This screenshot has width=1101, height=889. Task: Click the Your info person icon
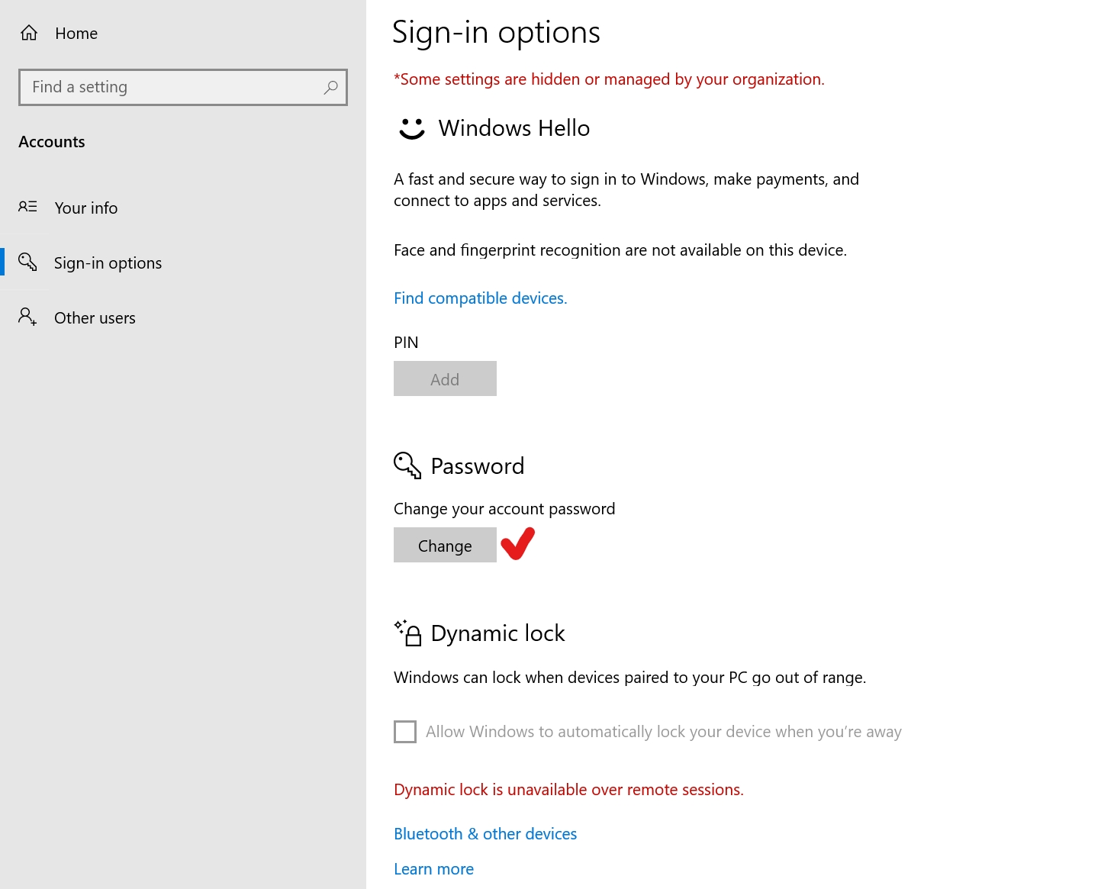[27, 207]
